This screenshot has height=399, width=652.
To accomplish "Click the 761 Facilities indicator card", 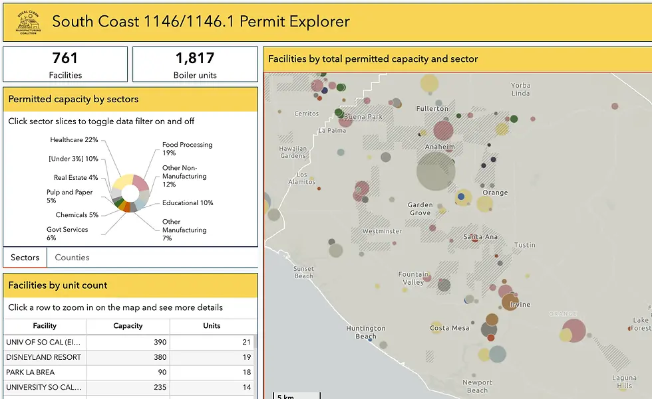I will click(x=65, y=64).
